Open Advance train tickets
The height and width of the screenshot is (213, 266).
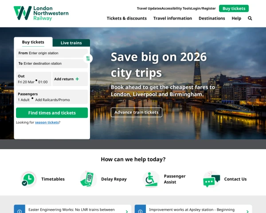coord(137,112)
